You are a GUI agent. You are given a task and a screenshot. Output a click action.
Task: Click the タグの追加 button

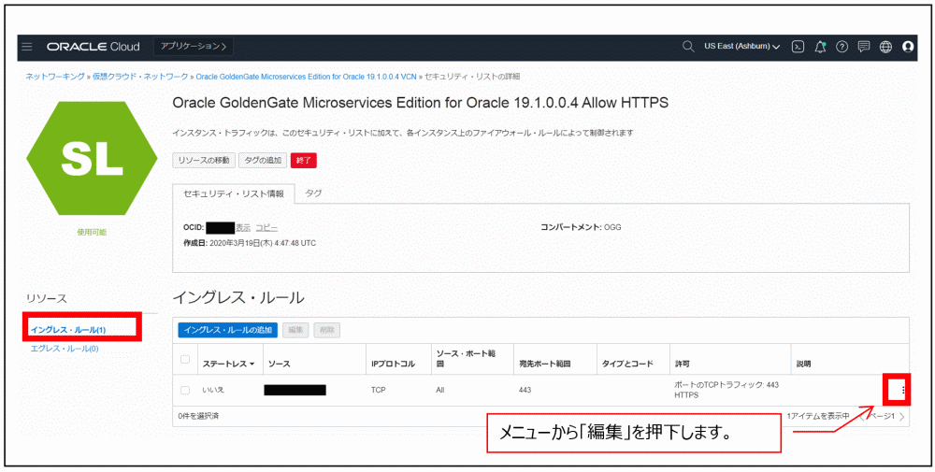point(263,160)
